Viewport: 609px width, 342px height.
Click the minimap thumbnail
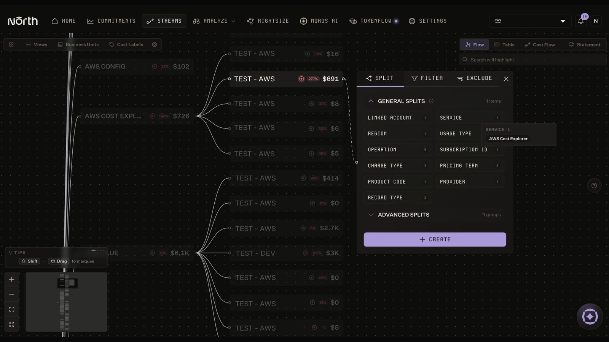tap(66, 302)
